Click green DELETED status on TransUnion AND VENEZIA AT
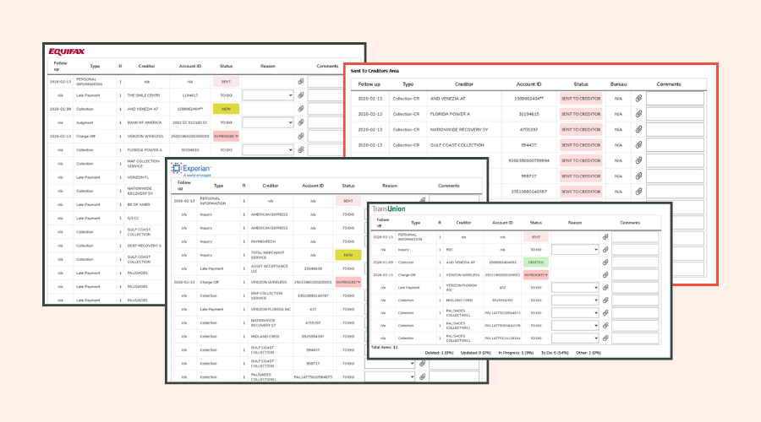The height and width of the screenshot is (422, 761). pyautogui.click(x=536, y=262)
